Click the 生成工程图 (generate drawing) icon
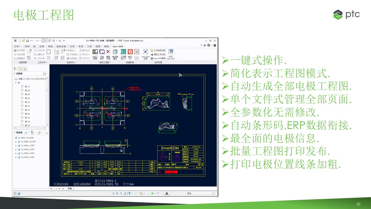Viewport: 371px width, 209px height. point(95,52)
